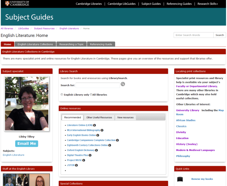Open Research Skills+ in top navigation

[208, 4]
